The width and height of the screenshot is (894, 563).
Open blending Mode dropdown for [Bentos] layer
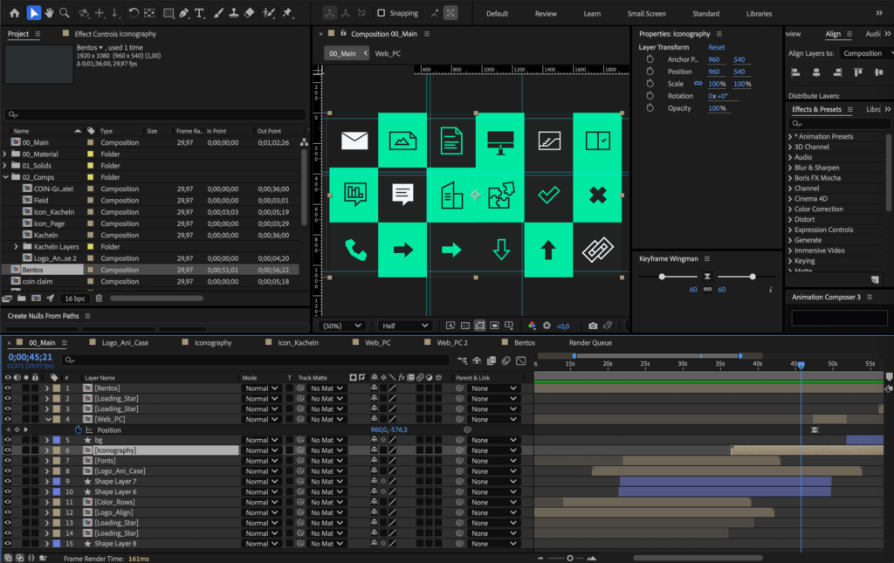click(x=260, y=388)
